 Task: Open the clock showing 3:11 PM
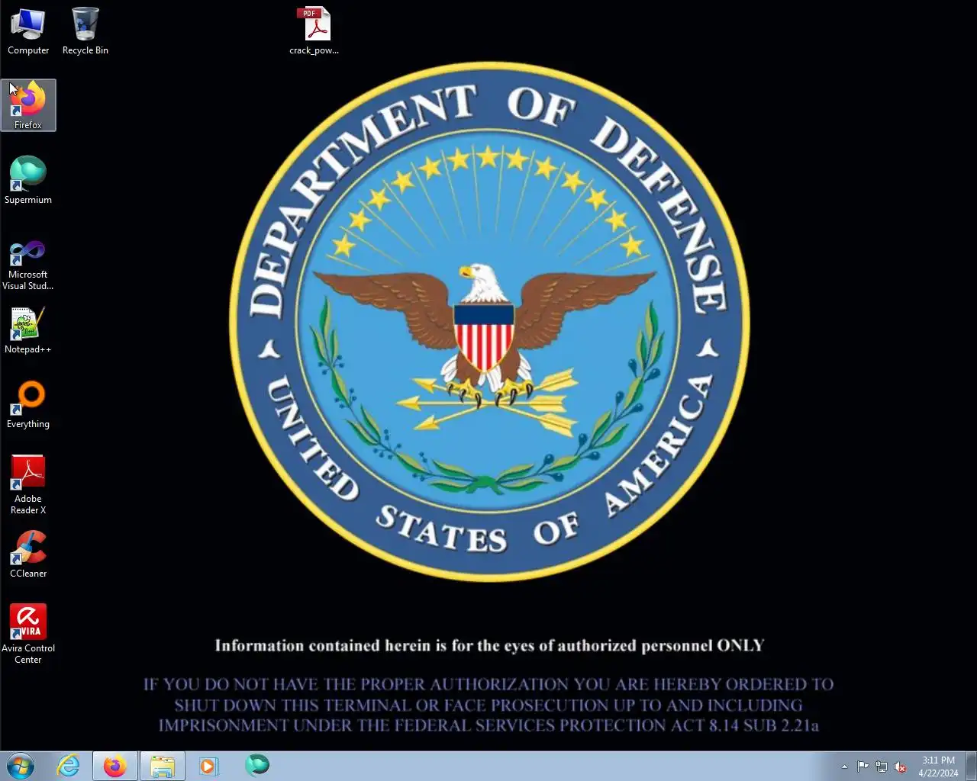click(x=938, y=767)
